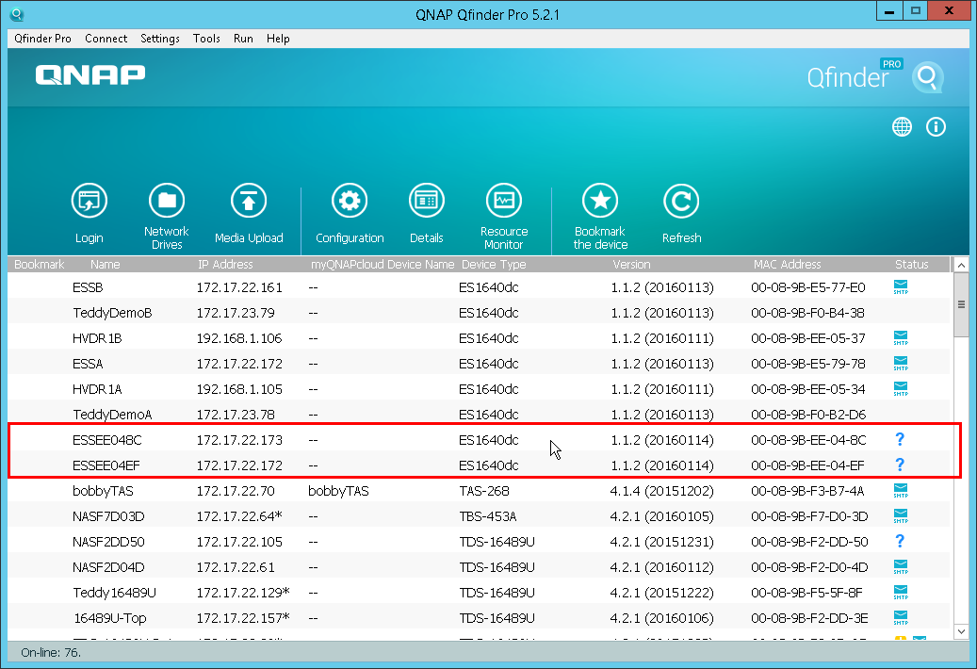Open the Connect menu
The image size is (977, 669).
pyautogui.click(x=106, y=39)
